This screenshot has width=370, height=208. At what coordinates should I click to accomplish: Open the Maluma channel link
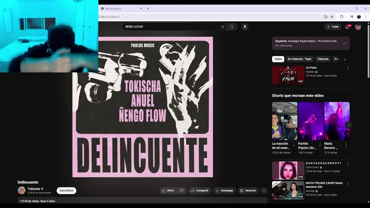pyautogui.click(x=310, y=72)
